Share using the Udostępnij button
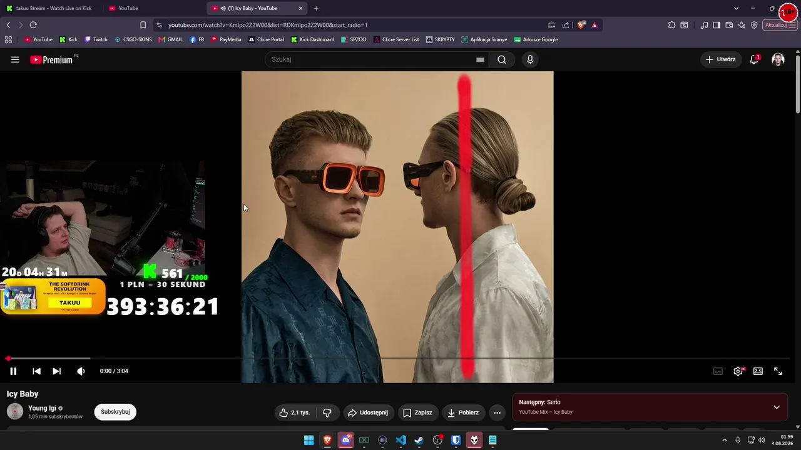This screenshot has height=450, width=801. tap(367, 412)
